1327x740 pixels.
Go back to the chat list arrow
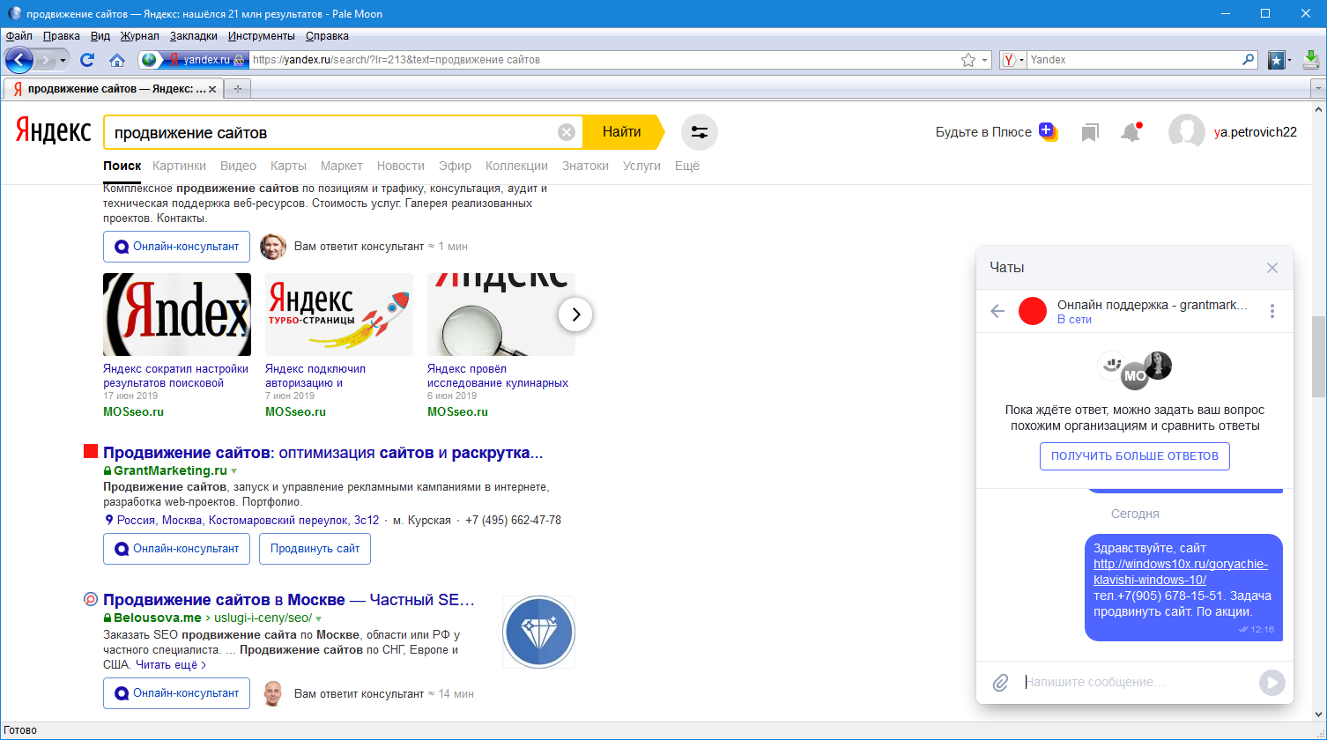(997, 311)
